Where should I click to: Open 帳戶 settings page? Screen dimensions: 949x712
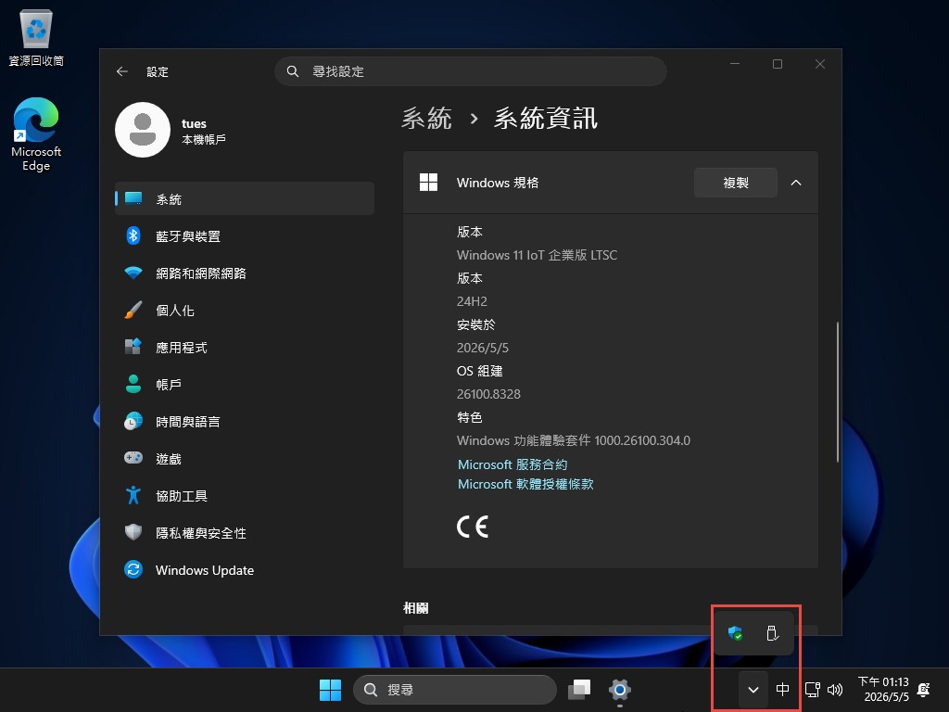[x=245, y=384]
